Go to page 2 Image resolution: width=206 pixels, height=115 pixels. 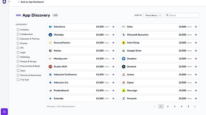coord(168,107)
